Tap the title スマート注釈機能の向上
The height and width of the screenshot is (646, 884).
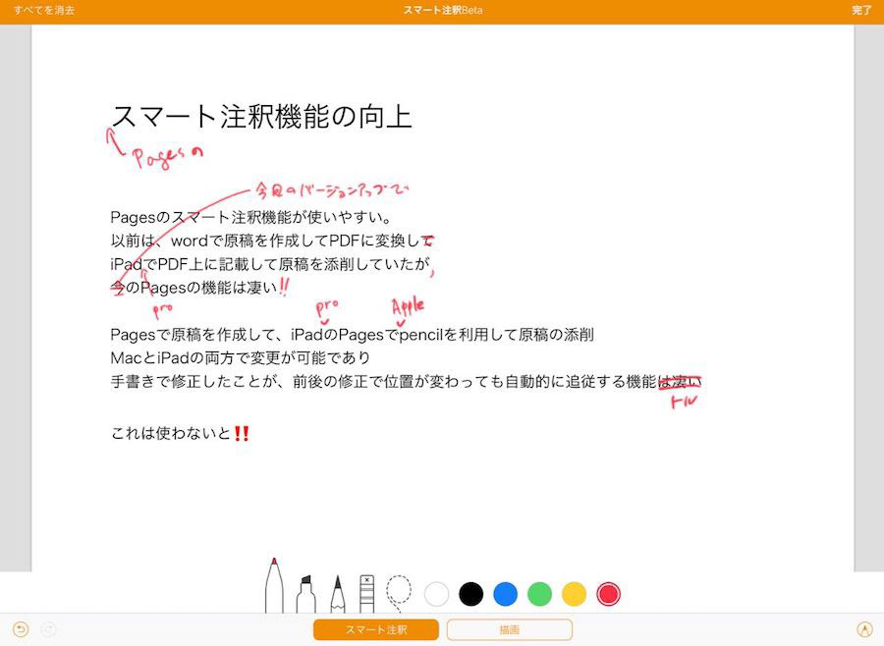coord(262,117)
